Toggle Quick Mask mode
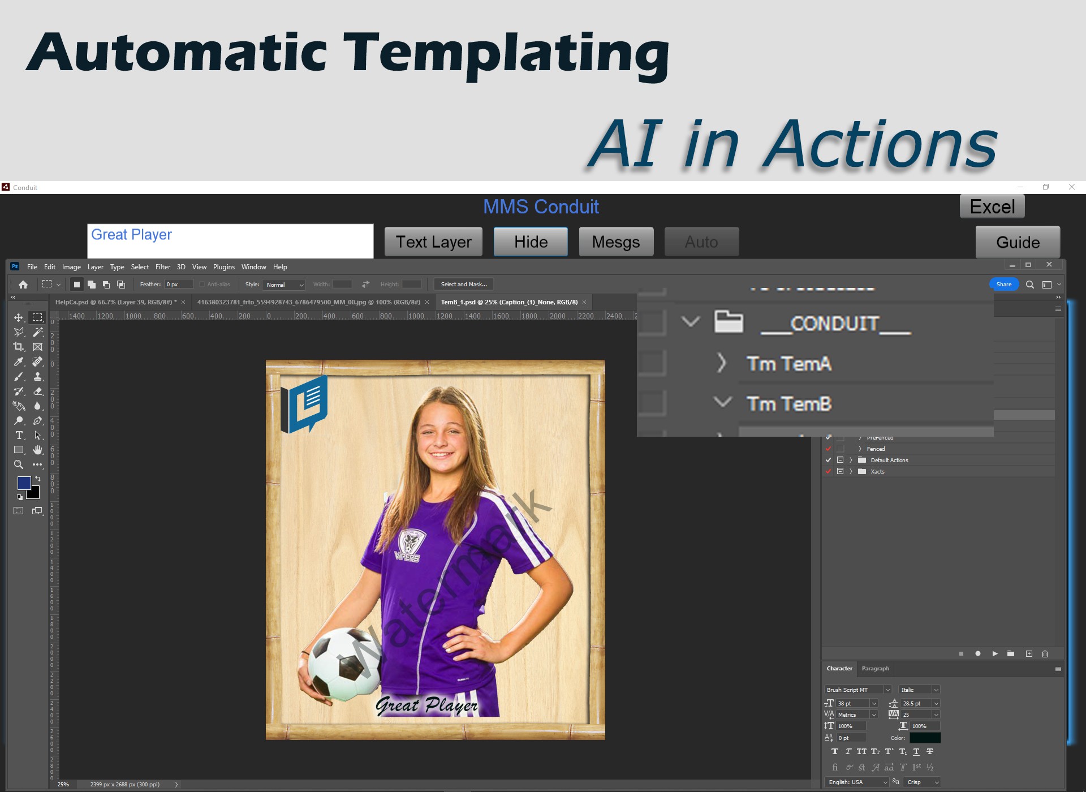This screenshot has width=1086, height=792. pos(19,511)
